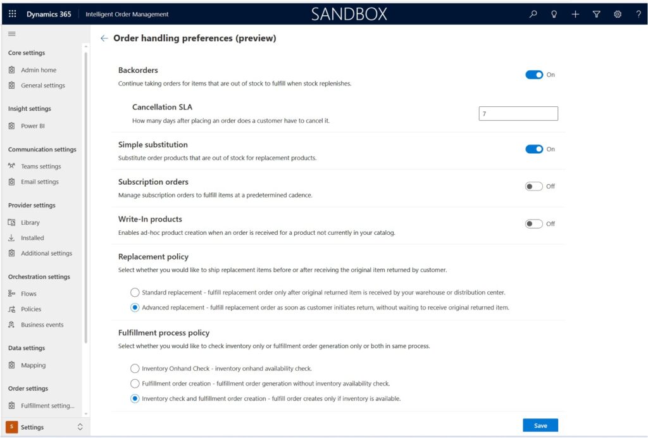Turn off the Backorders toggle
The image size is (648, 438).
[x=534, y=74]
